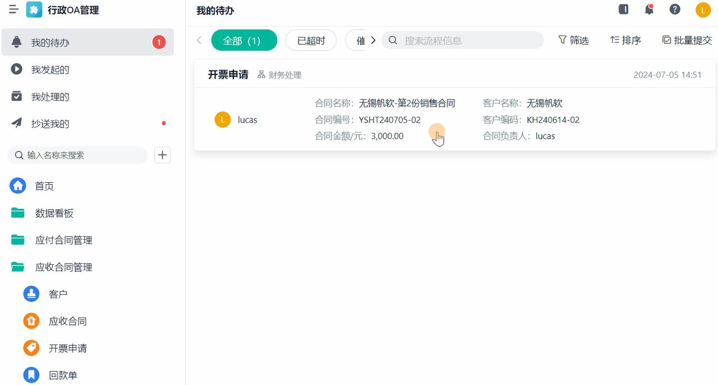718x385 pixels.
Task: Expand hidden tabs with the right chevron
Action: click(x=372, y=40)
